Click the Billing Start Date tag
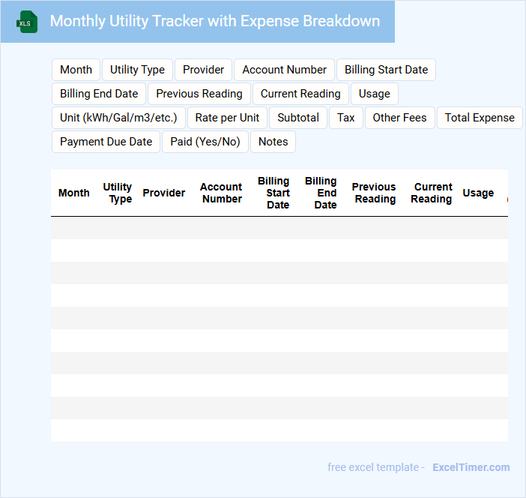 (386, 70)
